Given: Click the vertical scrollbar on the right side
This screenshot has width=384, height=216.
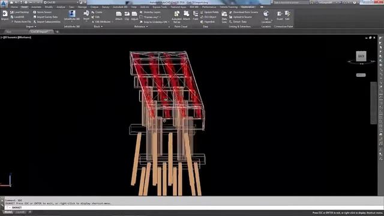Looking at the screenshot, I should (373, 103).
